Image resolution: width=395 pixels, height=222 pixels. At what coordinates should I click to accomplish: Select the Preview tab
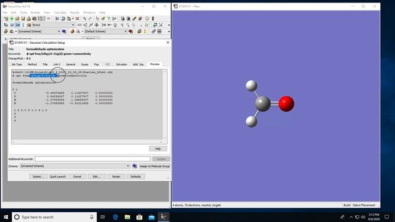(x=155, y=64)
